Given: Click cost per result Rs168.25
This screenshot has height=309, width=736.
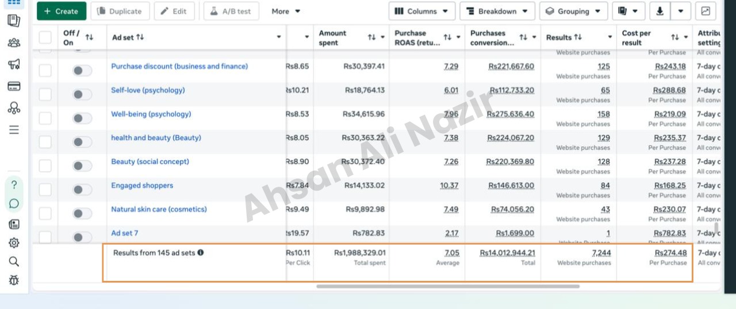Looking at the screenshot, I should (670, 186).
